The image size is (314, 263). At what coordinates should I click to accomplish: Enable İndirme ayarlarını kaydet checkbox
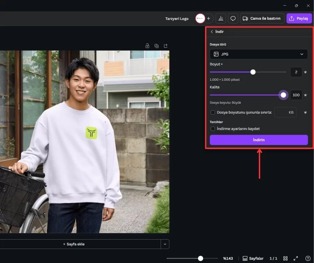tap(213, 129)
